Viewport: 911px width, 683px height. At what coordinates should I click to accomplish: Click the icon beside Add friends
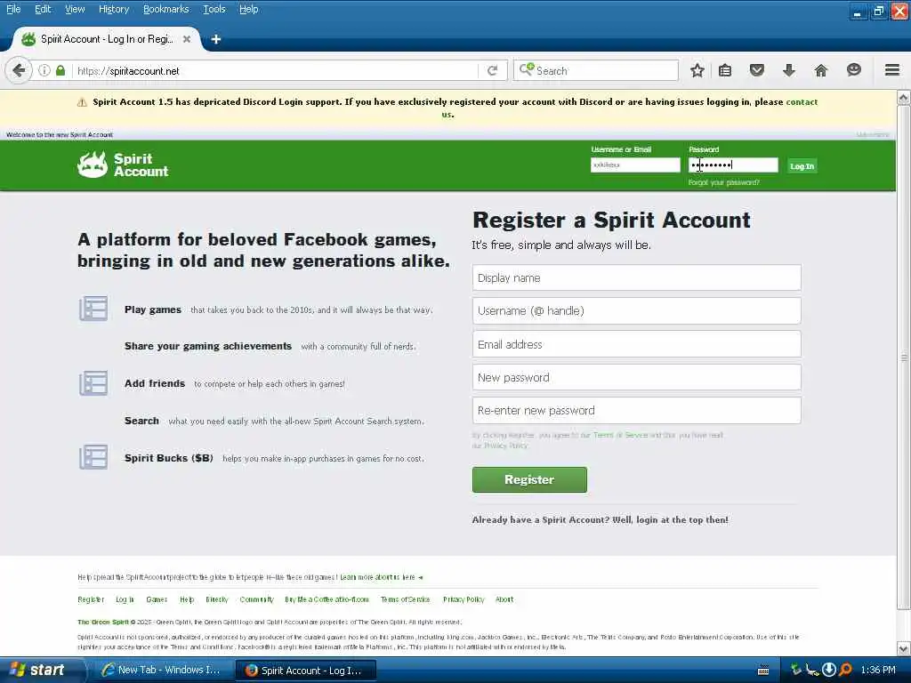[x=93, y=383]
